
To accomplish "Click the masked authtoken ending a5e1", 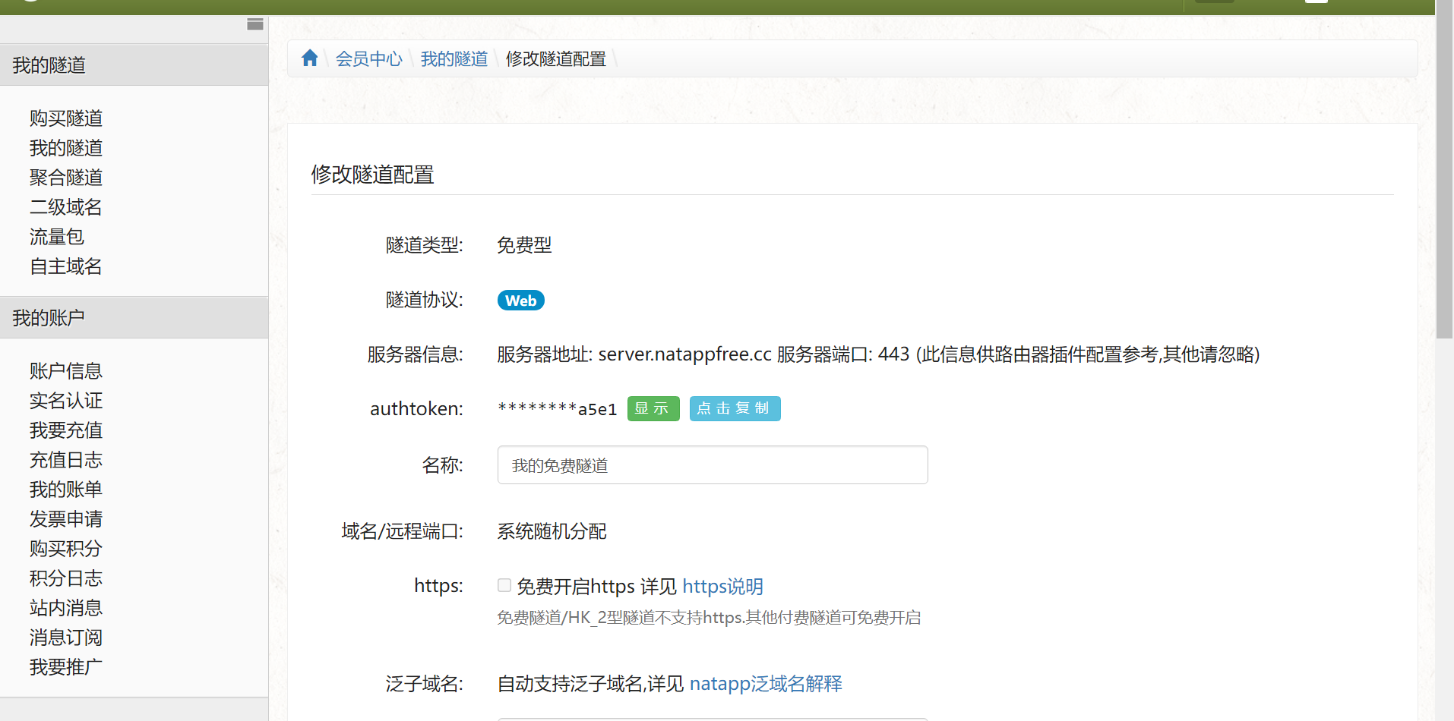I will point(558,409).
